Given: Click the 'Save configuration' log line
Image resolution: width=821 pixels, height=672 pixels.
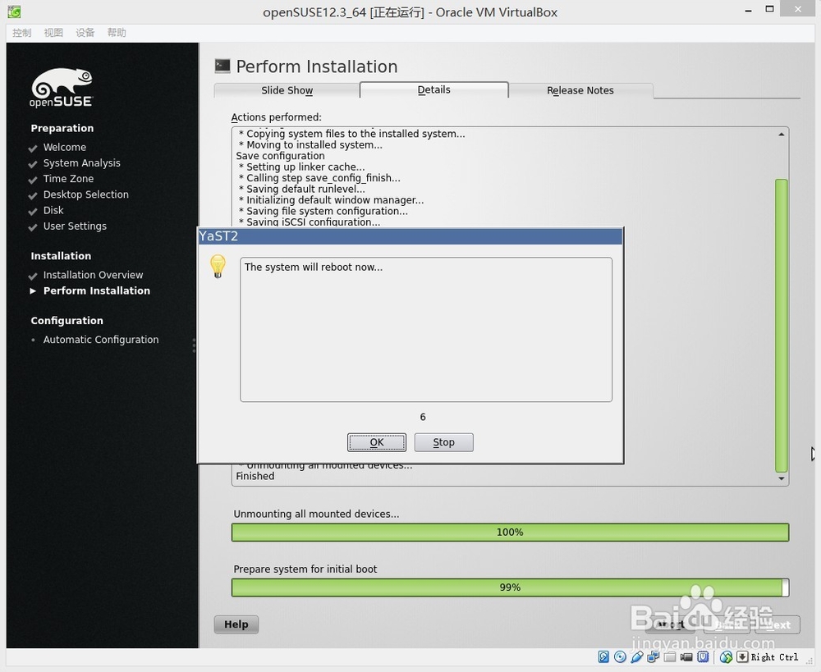Looking at the screenshot, I should tap(280, 156).
